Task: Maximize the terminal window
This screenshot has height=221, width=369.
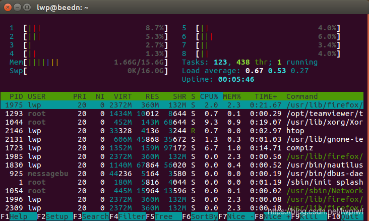Action: point(27,8)
